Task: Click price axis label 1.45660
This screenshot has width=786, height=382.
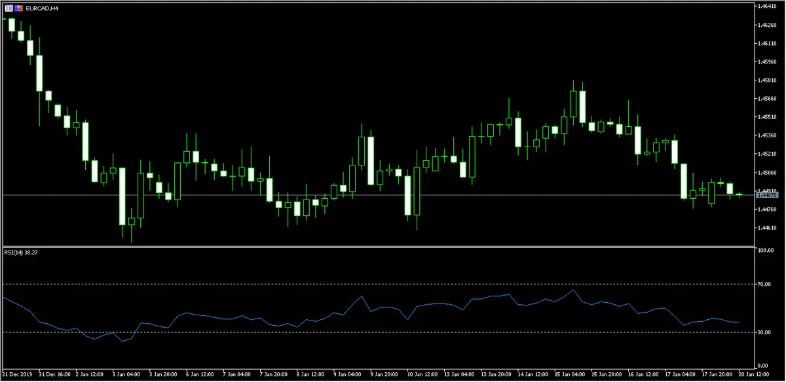Action: click(767, 99)
